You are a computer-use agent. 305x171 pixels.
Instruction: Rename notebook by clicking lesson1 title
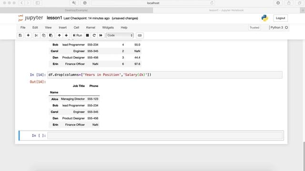[54, 18]
